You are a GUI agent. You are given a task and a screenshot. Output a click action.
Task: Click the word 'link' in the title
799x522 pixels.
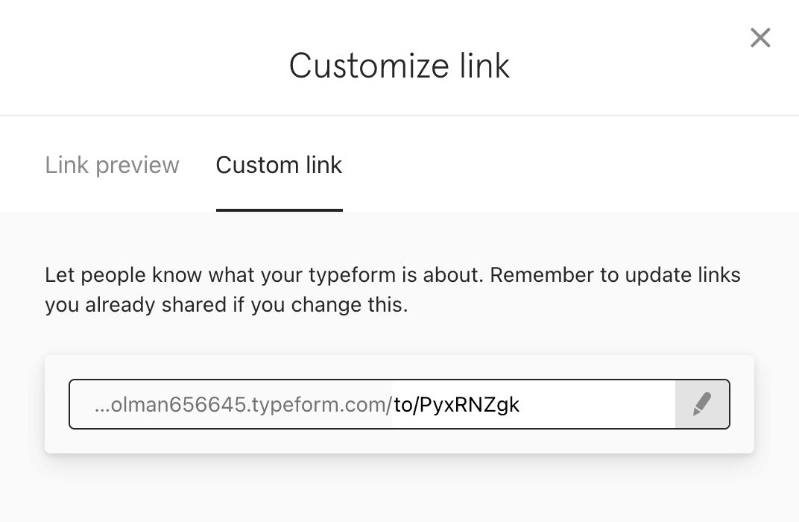(484, 66)
